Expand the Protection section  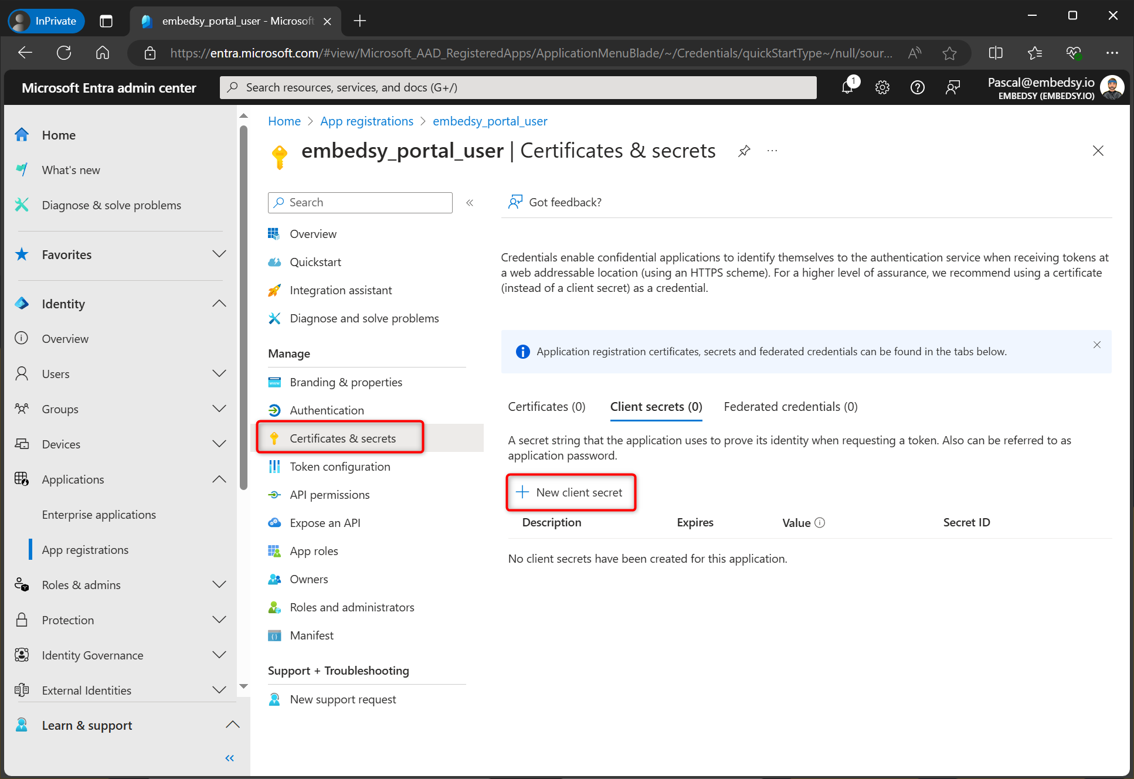click(x=219, y=620)
